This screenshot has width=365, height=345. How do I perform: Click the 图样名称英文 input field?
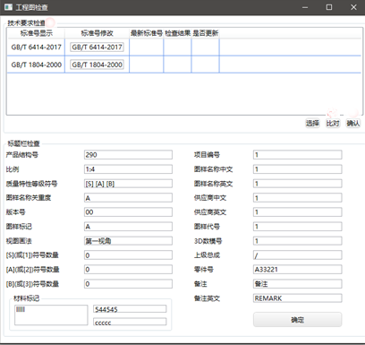pos(297,184)
